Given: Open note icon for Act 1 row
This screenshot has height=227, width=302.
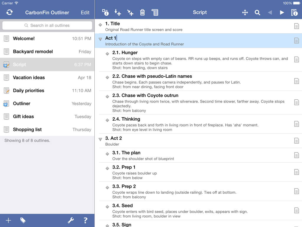Looking at the screenshot, I should point(296,40).
